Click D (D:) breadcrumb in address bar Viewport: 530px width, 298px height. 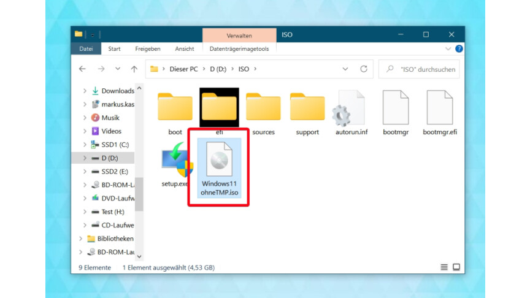218,69
